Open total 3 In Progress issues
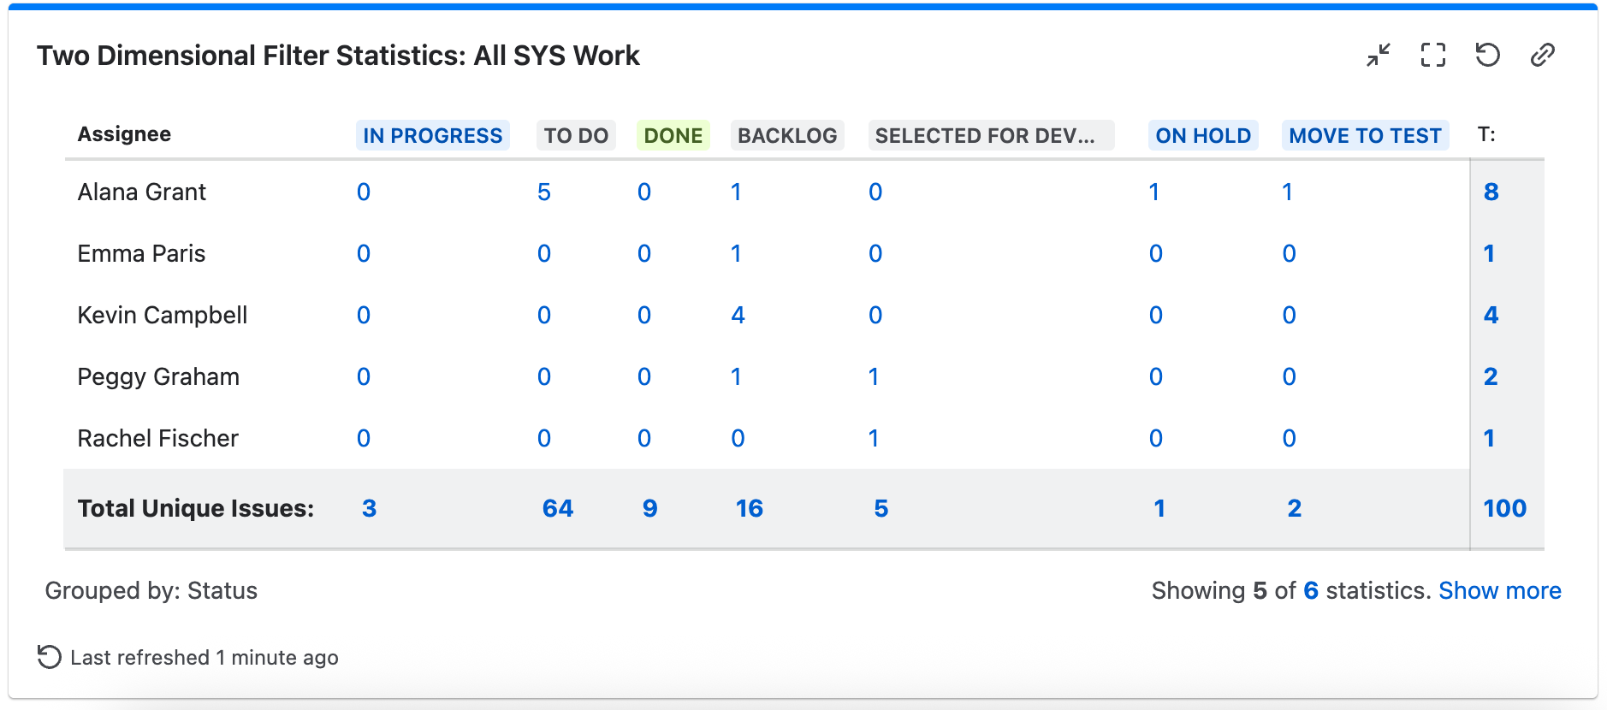 (370, 509)
